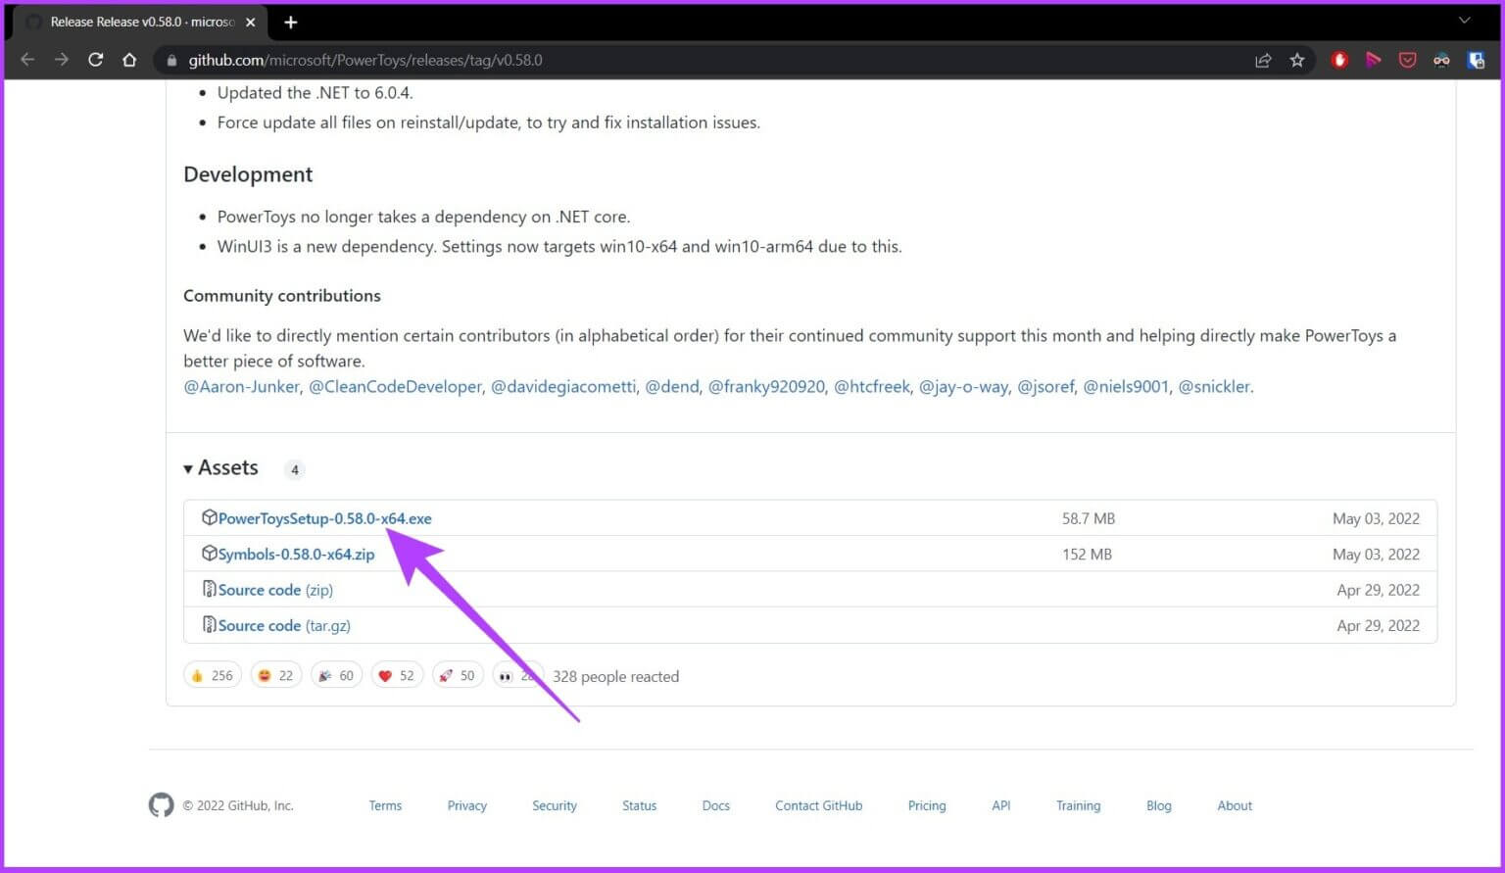This screenshot has height=873, width=1505.
Task: Click the GitHub Octocat footer logo
Action: point(161,805)
